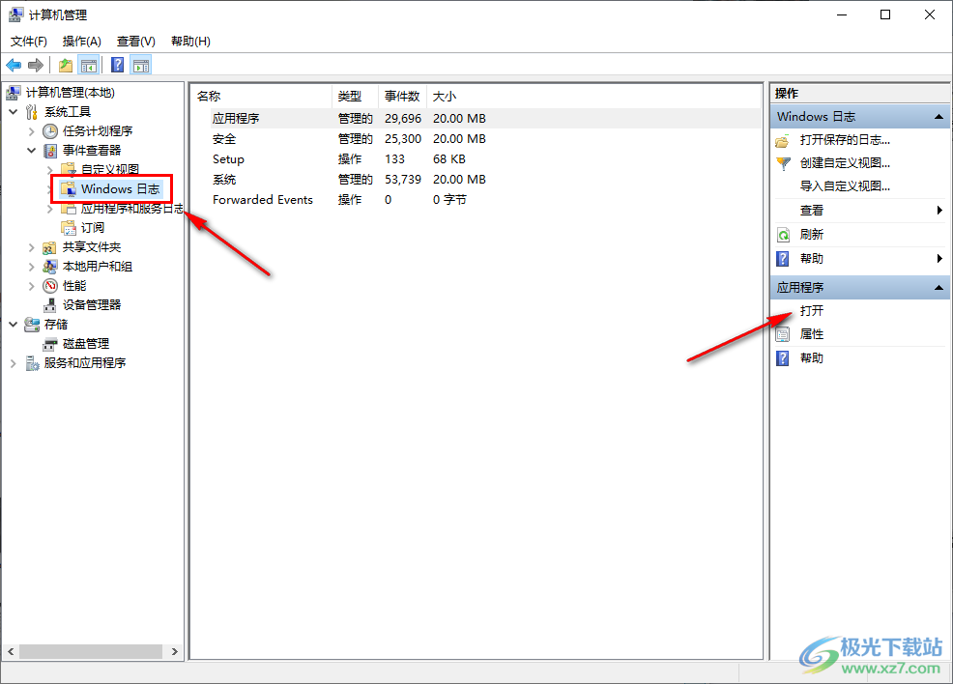The image size is (953, 684).
Task: Open the 帮助(H) menu
Action: [x=190, y=42]
